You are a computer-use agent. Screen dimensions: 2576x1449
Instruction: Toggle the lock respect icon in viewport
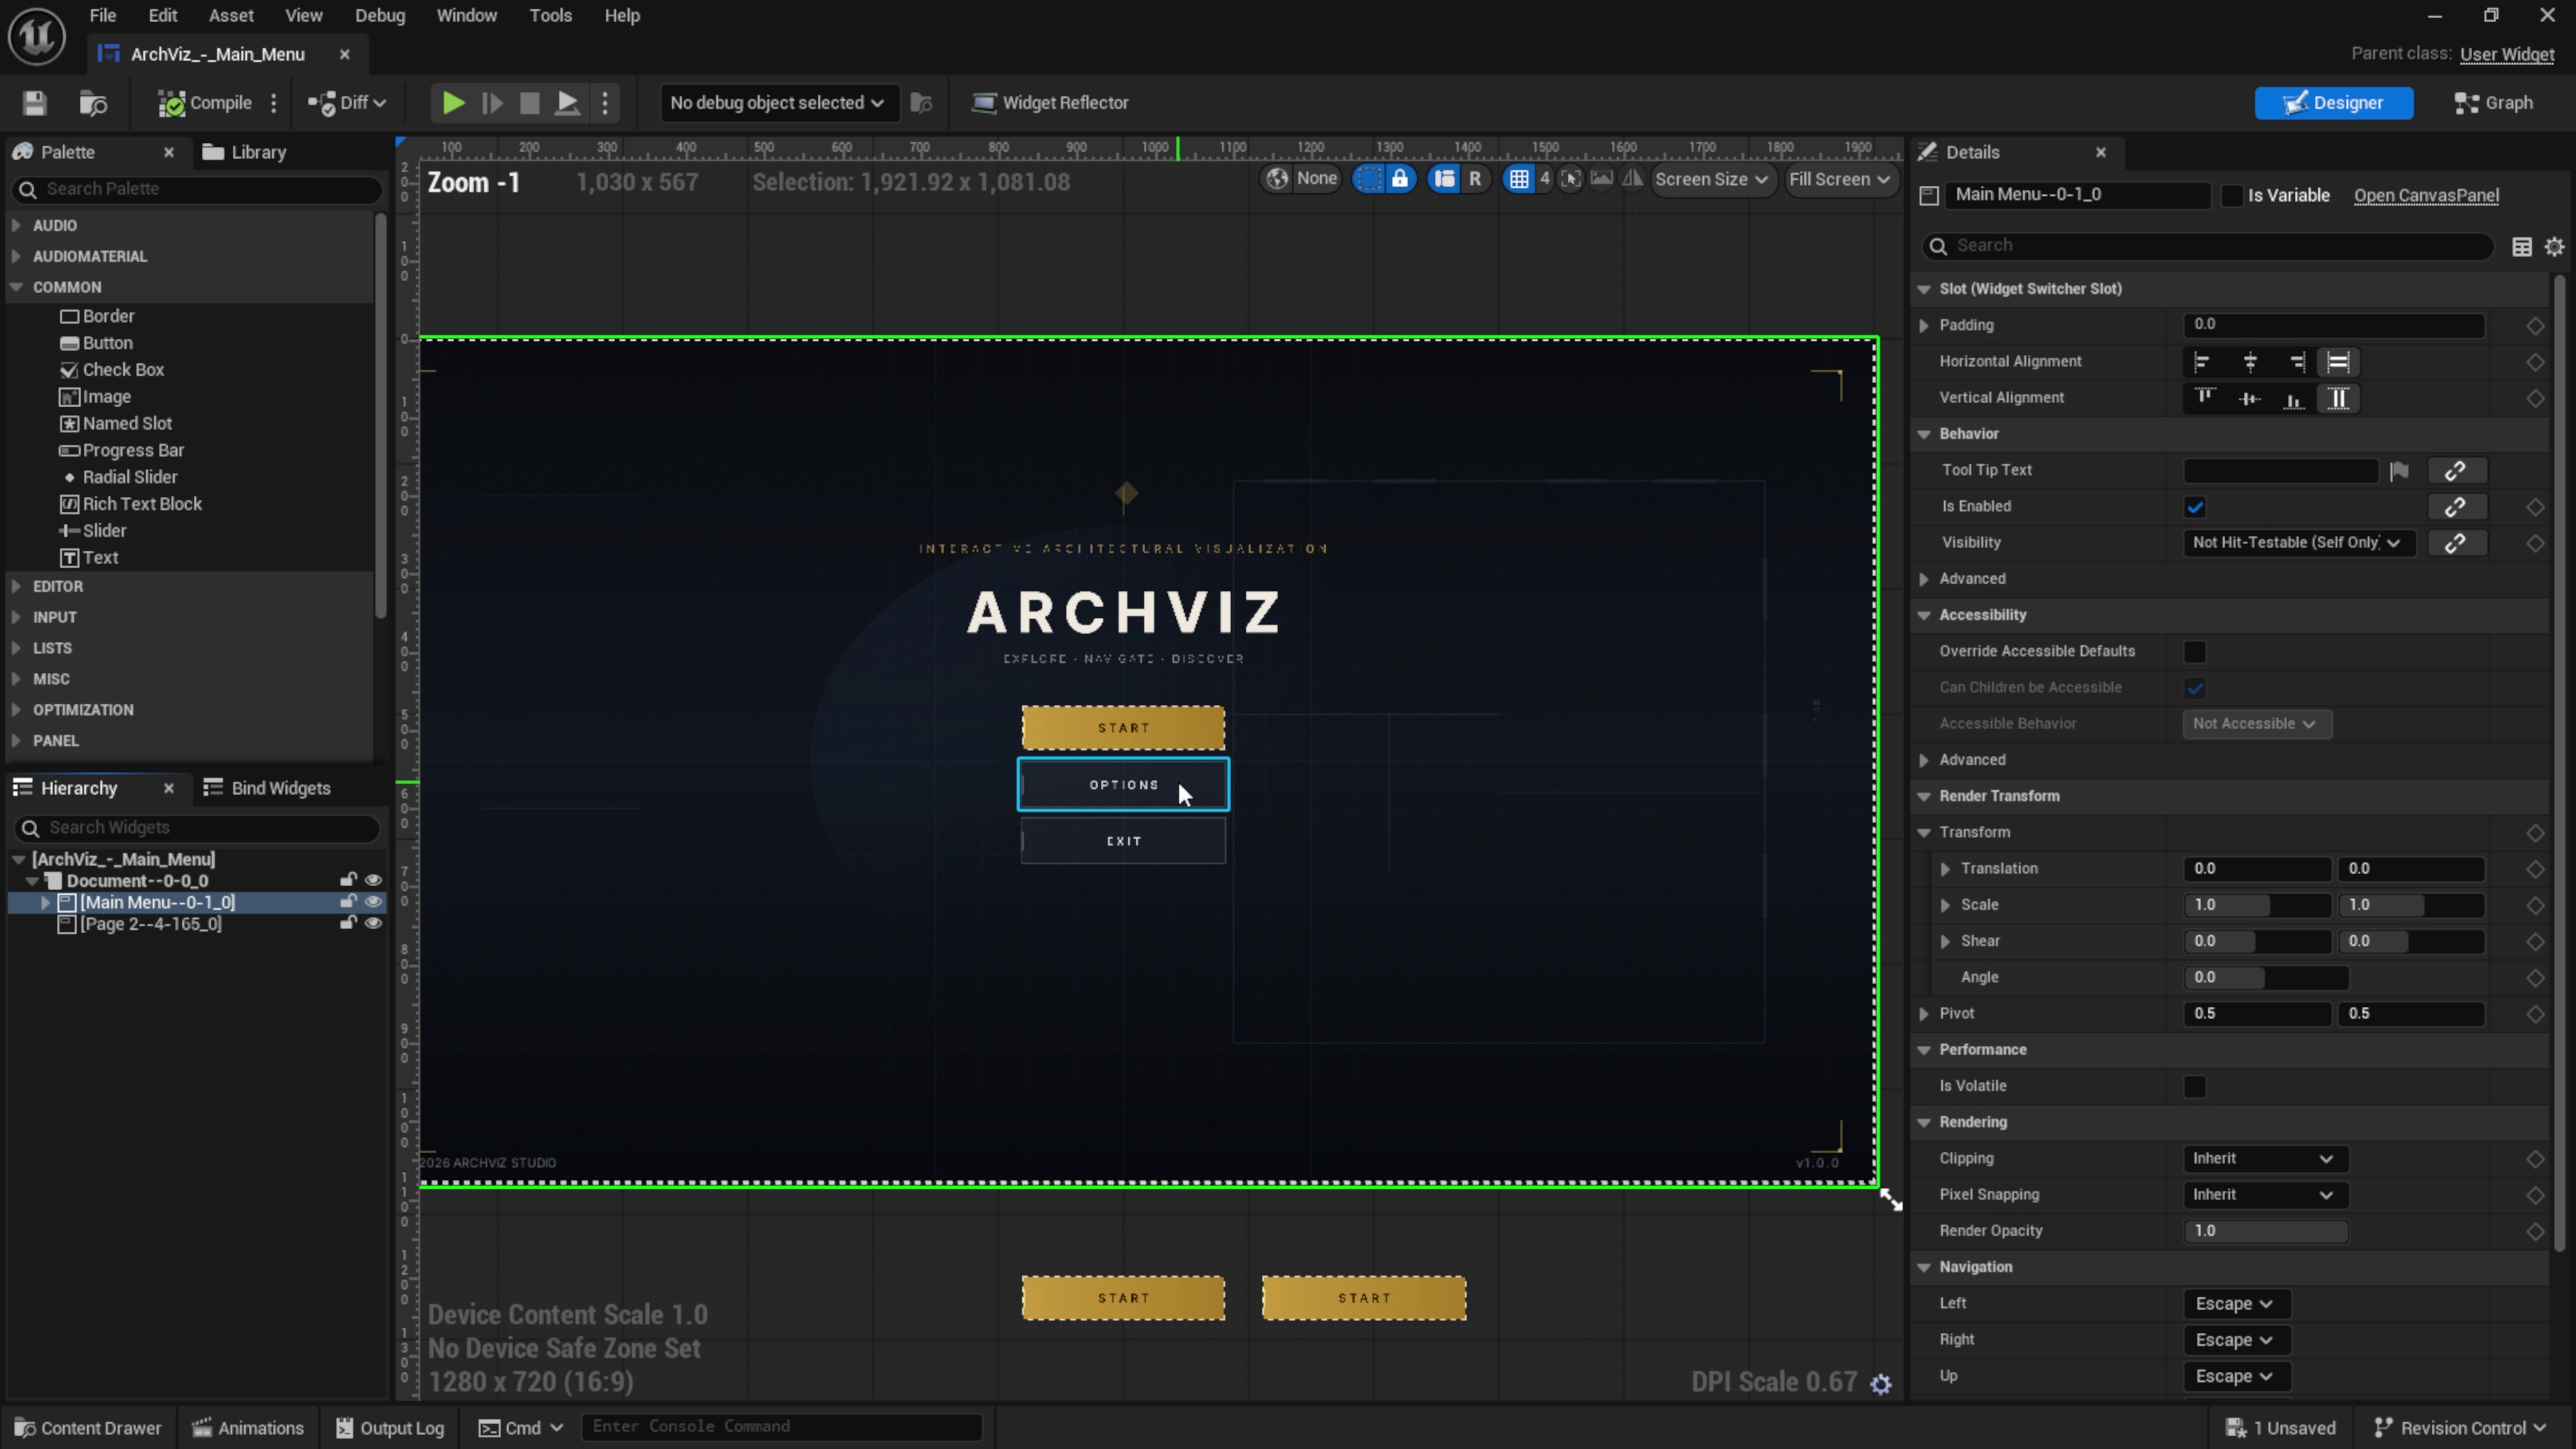1400,179
